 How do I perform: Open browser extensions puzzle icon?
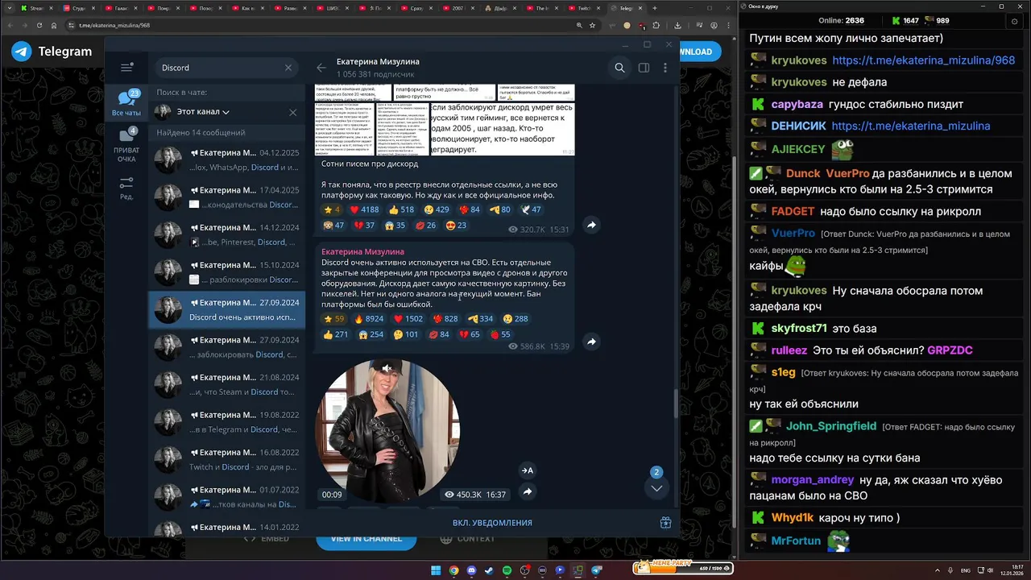point(656,25)
